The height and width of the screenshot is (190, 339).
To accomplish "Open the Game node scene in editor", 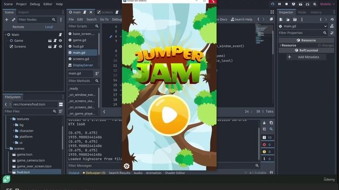I will tap(50, 41).
